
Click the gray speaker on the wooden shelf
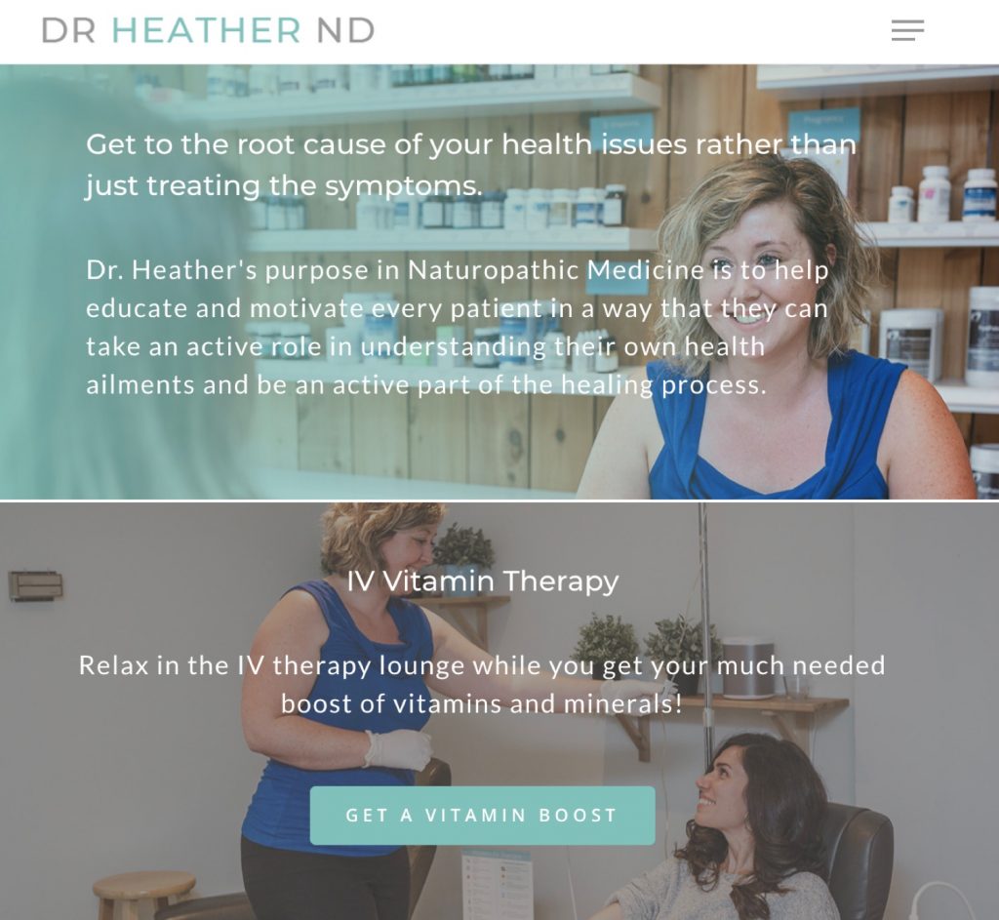748,667
